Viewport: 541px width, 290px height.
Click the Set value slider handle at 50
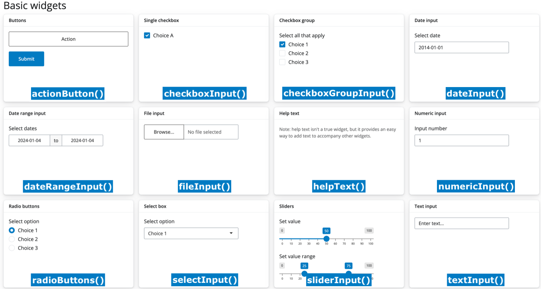(x=326, y=239)
